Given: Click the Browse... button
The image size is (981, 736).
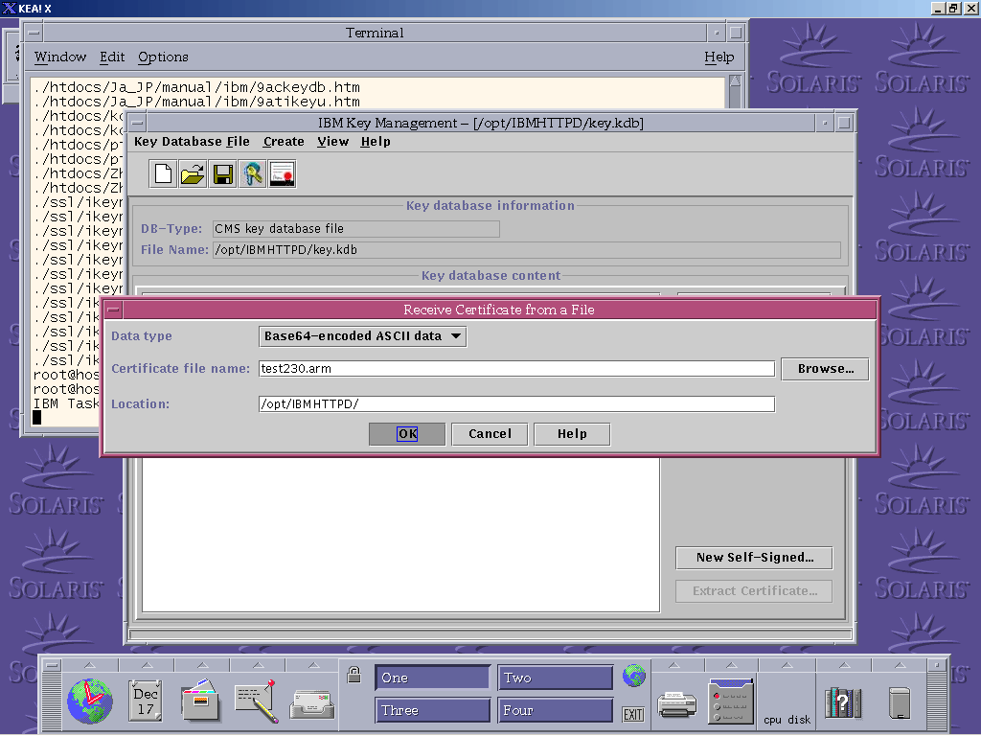Looking at the screenshot, I should pos(825,369).
